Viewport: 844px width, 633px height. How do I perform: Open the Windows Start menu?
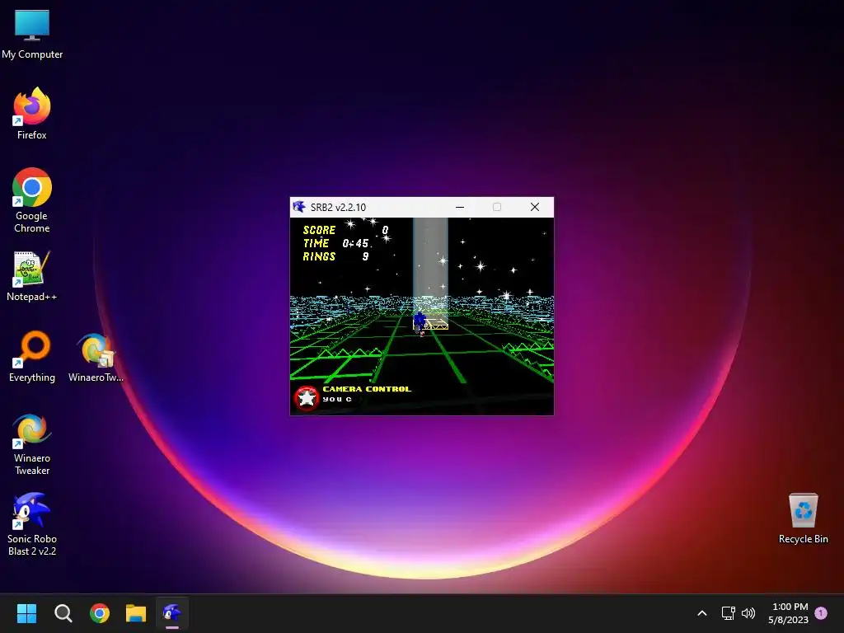(26, 613)
